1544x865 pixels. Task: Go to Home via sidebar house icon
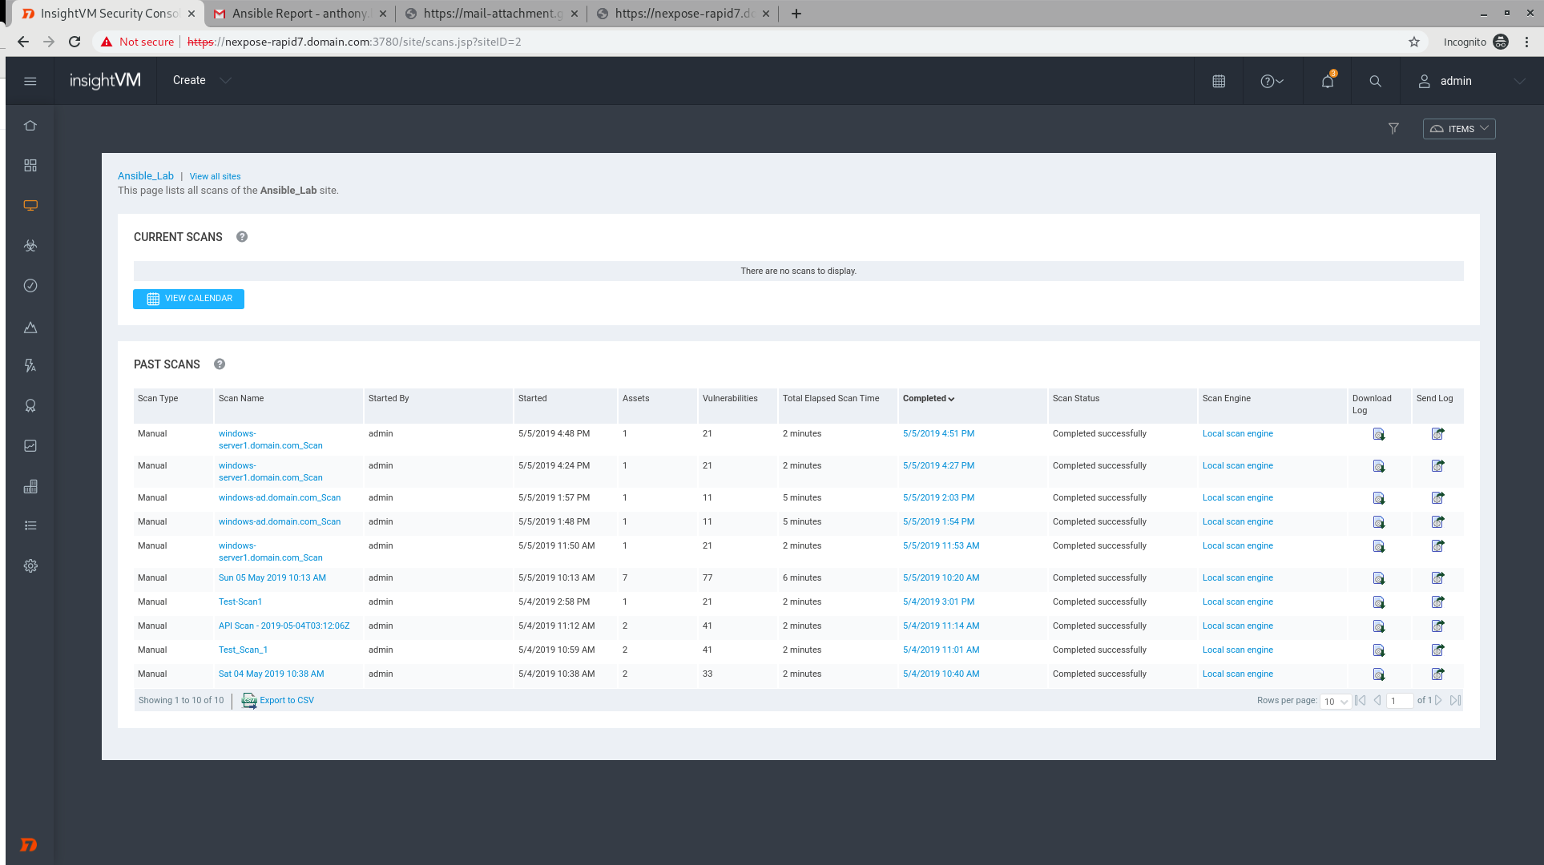point(30,126)
